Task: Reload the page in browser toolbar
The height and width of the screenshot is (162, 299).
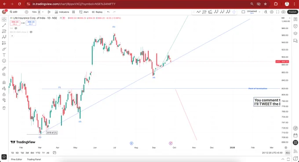Action: [x=19, y=4]
